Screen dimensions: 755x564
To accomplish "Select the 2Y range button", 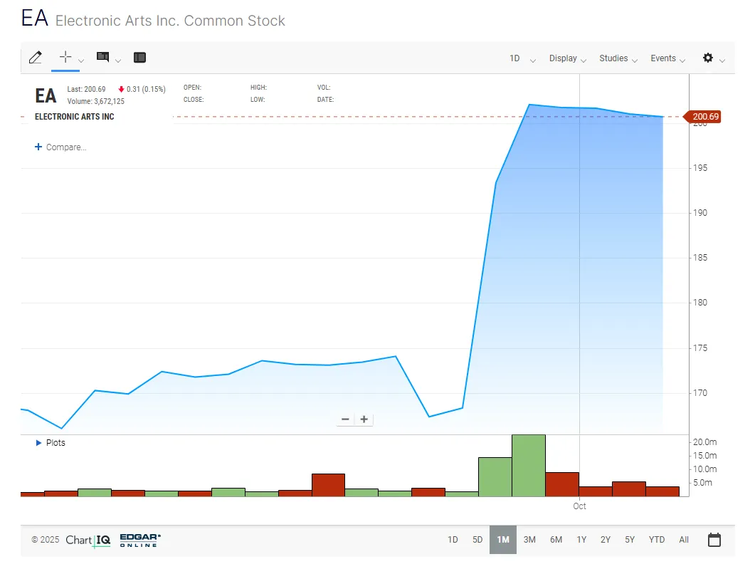I will pos(606,539).
